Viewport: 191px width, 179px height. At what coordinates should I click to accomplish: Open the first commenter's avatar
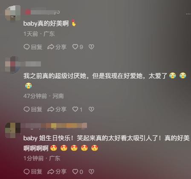(13, 13)
